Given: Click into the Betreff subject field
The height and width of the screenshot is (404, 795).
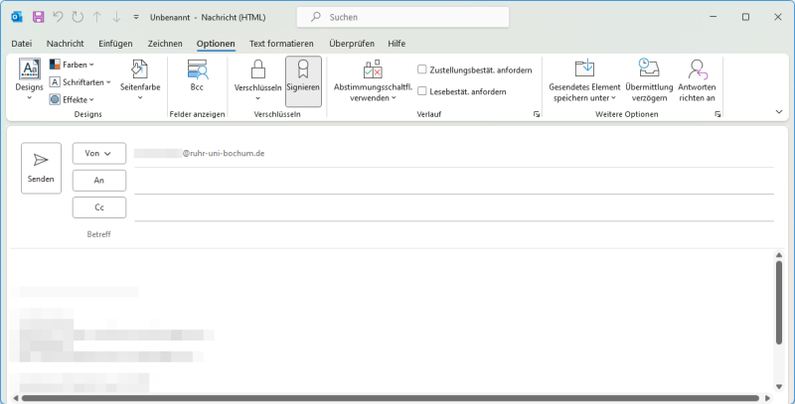Looking at the screenshot, I should click(x=447, y=234).
